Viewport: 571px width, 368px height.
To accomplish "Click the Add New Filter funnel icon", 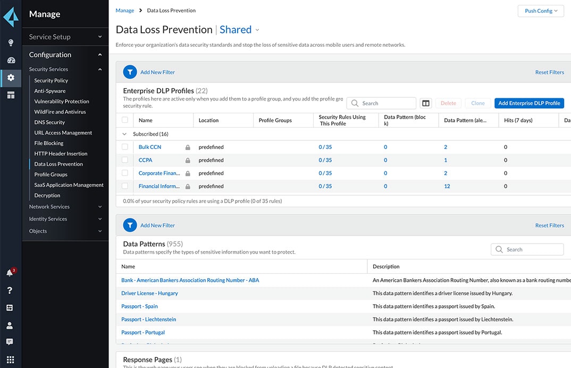I will [x=130, y=71].
